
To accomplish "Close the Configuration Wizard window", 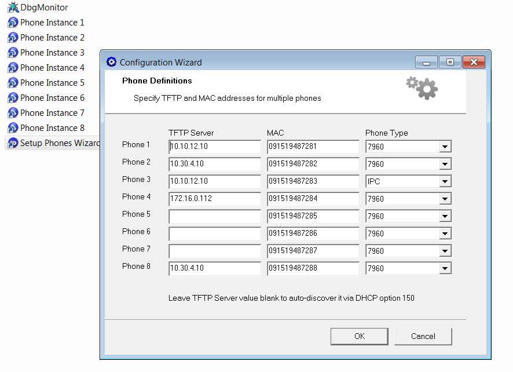I will click(474, 62).
